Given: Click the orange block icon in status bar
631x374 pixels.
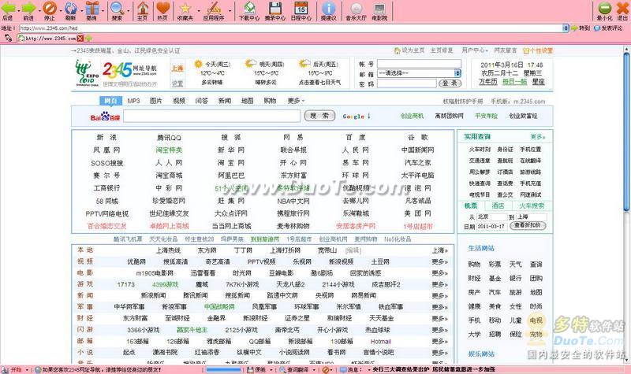Looking at the screenshot, I should point(325,369).
